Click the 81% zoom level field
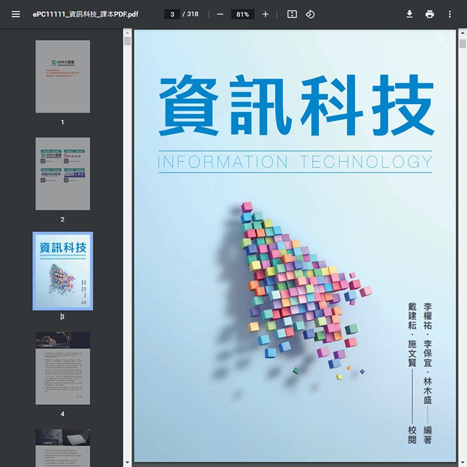467x467 pixels. pyautogui.click(x=242, y=14)
